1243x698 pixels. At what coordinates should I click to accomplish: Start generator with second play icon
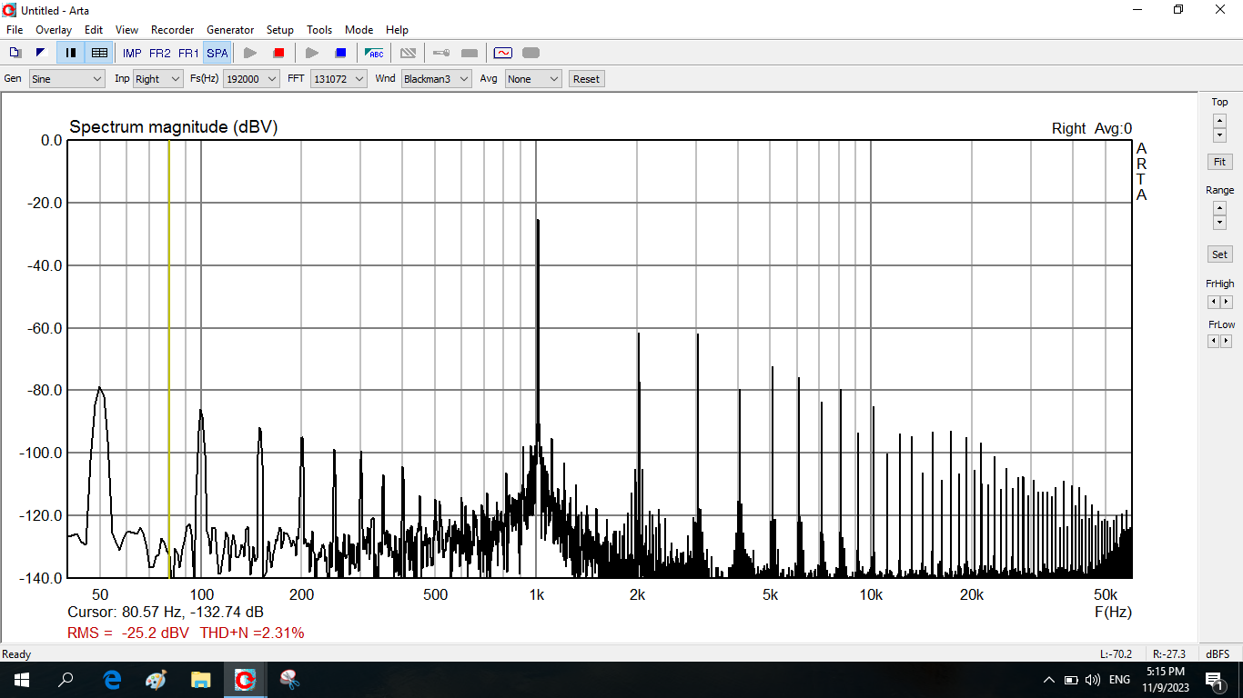(311, 54)
